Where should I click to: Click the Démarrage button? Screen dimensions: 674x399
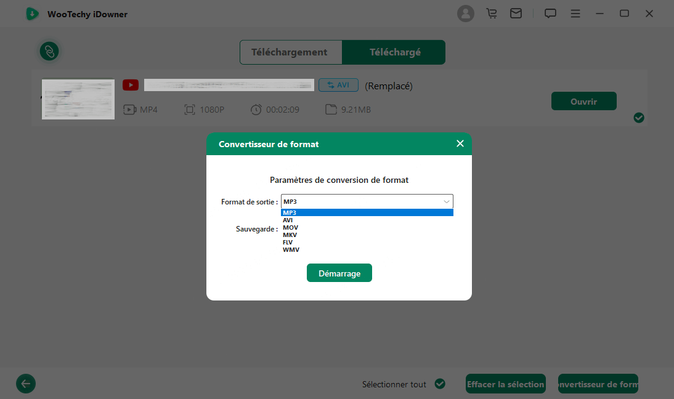pos(339,273)
